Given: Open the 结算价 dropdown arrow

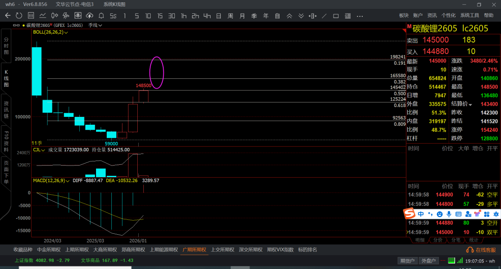Looking at the screenshot, I should pos(470,104).
